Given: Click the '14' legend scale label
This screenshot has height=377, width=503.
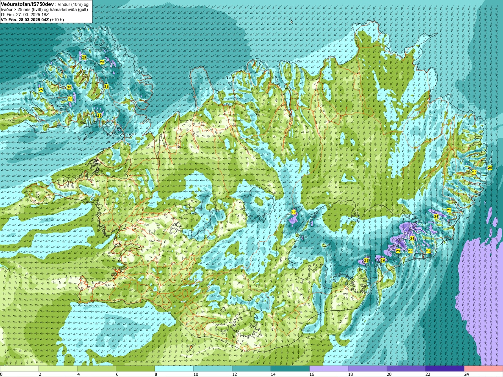Looking at the screenshot, I should click(273, 374).
